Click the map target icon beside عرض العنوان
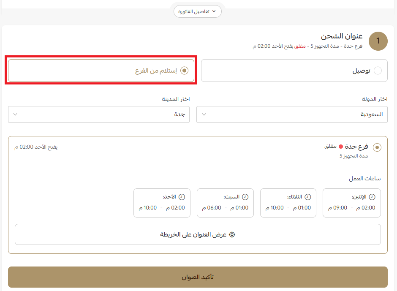 click(232, 234)
